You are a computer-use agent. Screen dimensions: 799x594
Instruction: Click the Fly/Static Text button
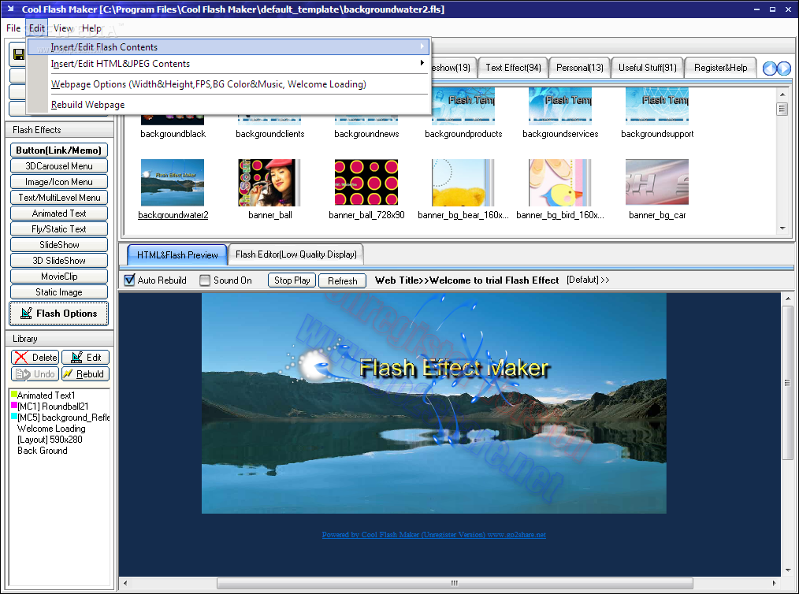[58, 229]
